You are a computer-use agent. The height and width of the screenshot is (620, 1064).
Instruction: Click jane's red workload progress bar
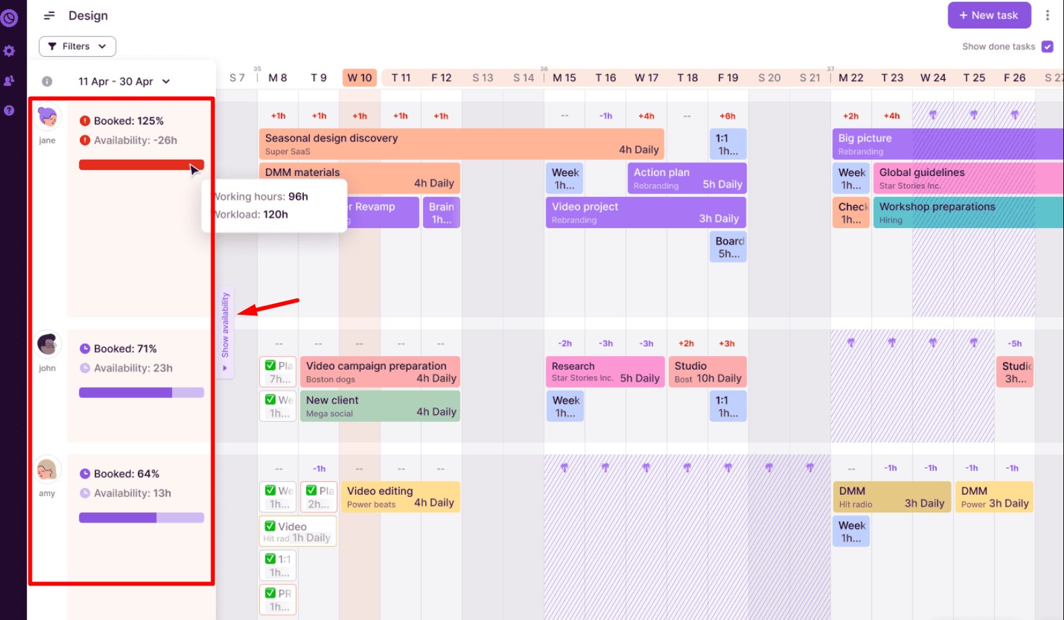pos(140,165)
